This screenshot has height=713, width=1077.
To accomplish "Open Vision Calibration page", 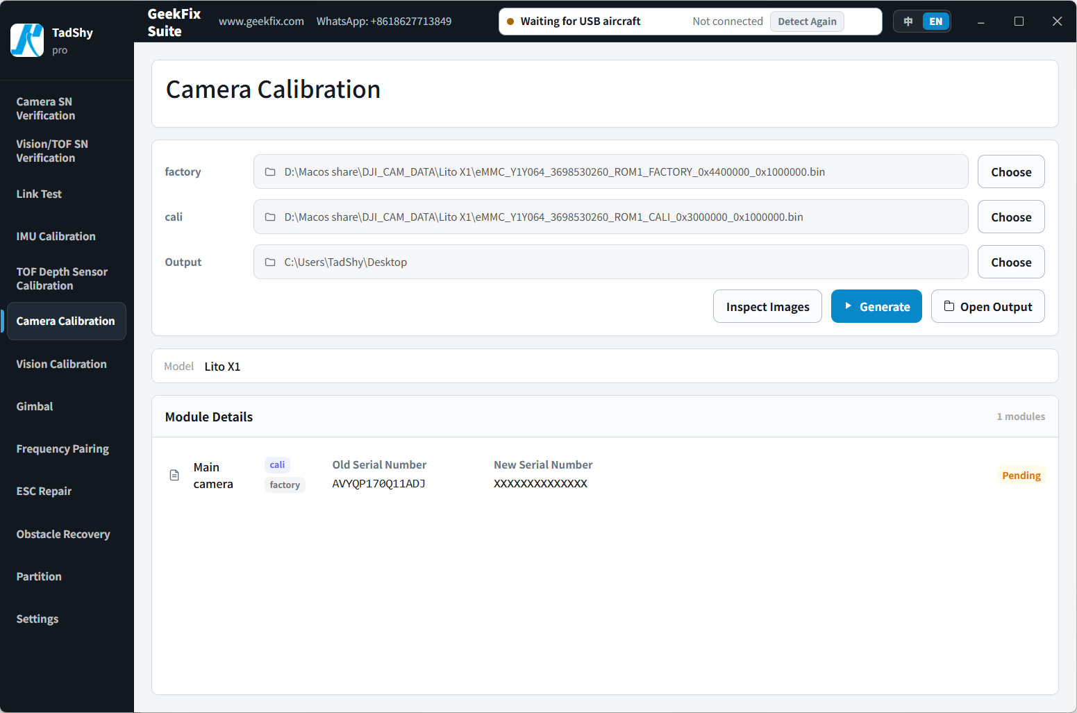I will point(67,364).
